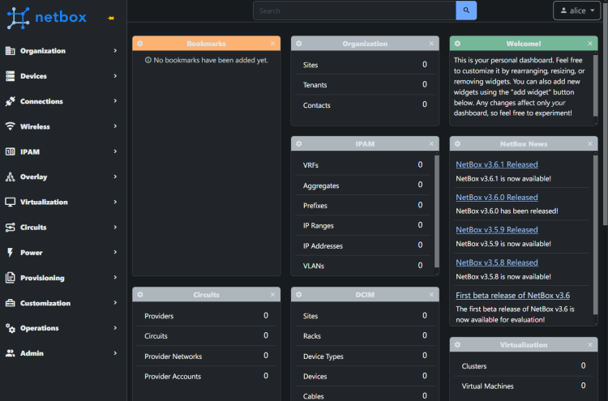Image resolution: width=608 pixels, height=401 pixels.
Task: Close the Organization widget
Action: [431, 44]
